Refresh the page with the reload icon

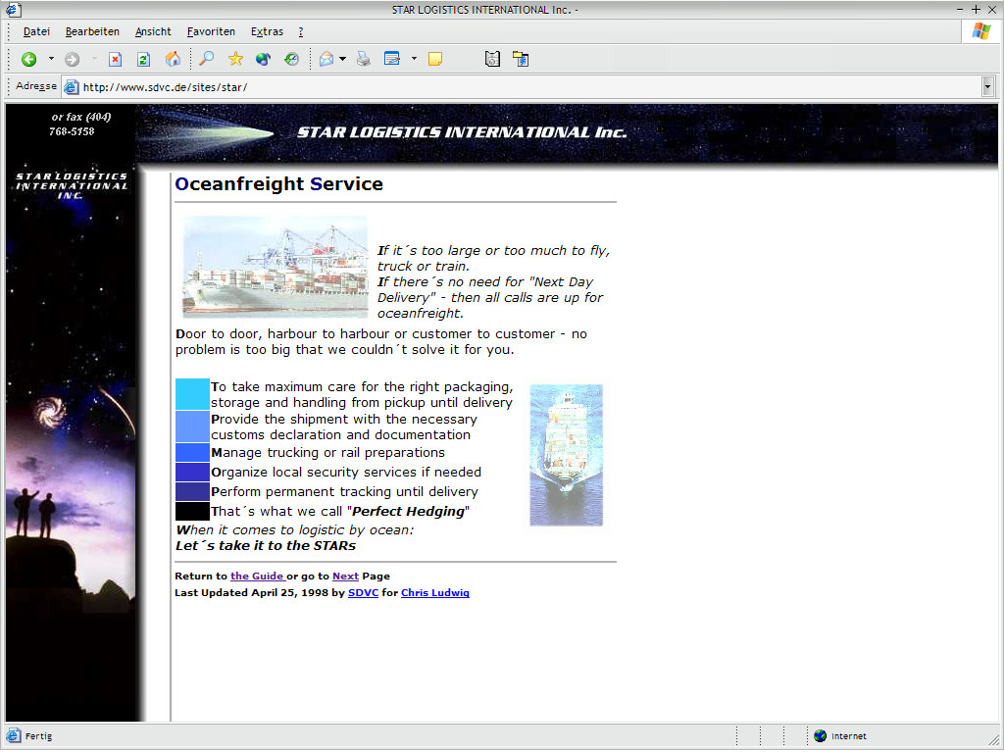pos(143,59)
